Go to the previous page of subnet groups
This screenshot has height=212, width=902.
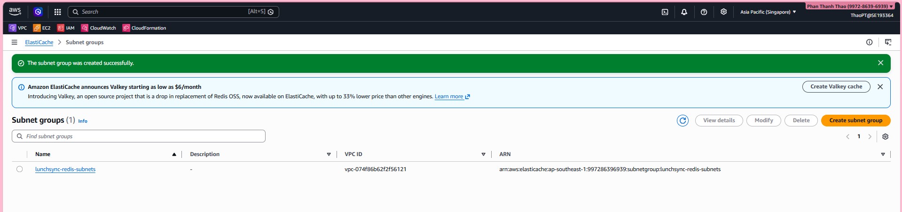point(847,136)
